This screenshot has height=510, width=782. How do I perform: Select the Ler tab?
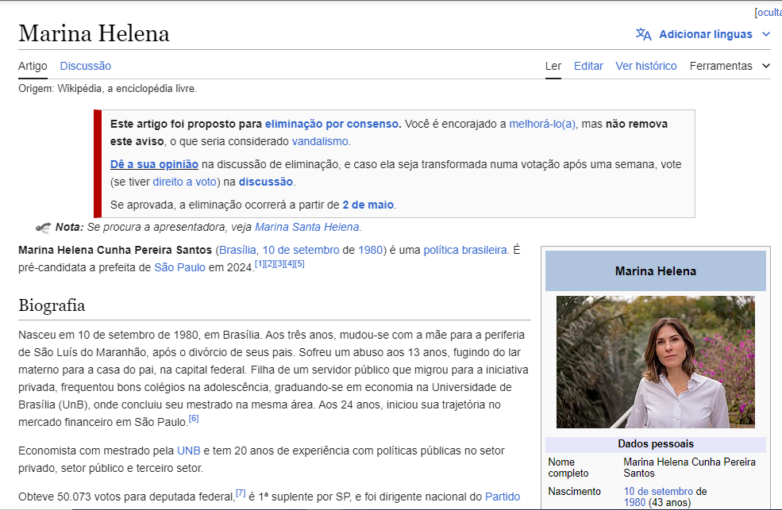(553, 66)
